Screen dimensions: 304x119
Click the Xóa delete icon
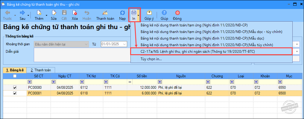pyautogui.click(x=75, y=13)
